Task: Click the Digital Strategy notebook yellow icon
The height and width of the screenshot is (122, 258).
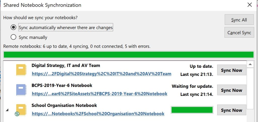Action: 21,70
